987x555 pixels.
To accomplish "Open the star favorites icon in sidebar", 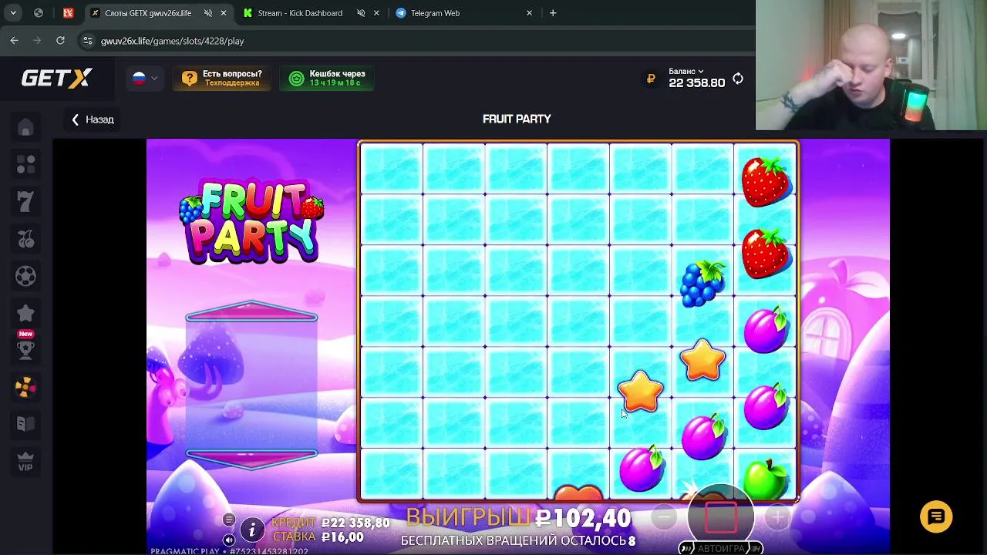I will 25,313.
